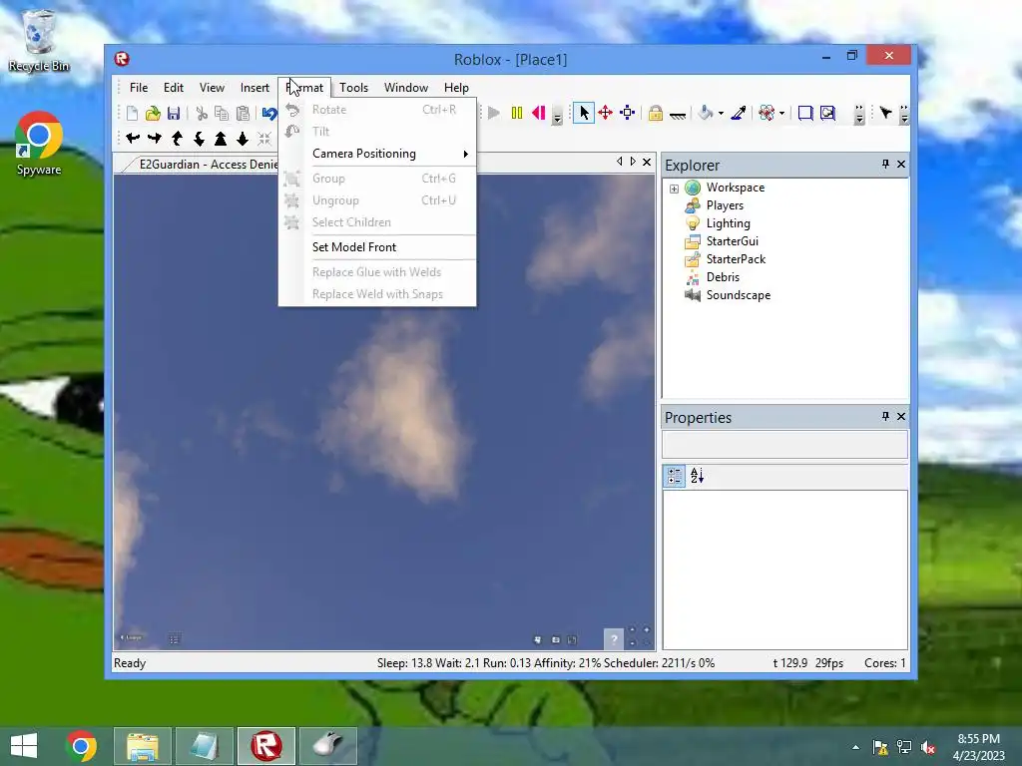Screen dimensions: 1022x766
Task: Open the Insert menu
Action: pyautogui.click(x=255, y=88)
